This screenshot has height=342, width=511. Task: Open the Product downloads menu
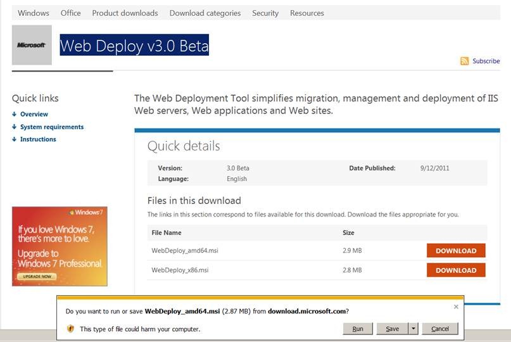click(125, 13)
